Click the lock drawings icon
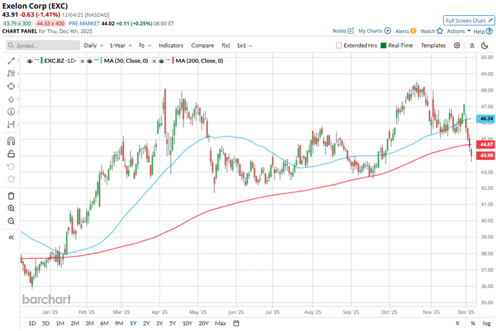The height and width of the screenshot is (331, 496). tap(11, 154)
